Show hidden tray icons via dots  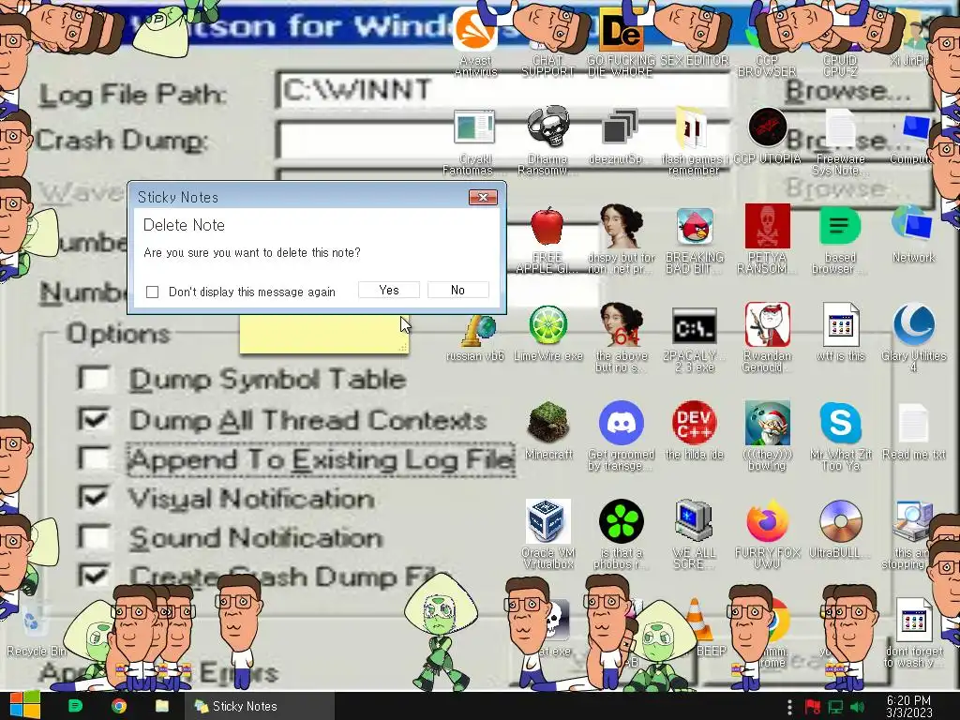click(x=789, y=707)
